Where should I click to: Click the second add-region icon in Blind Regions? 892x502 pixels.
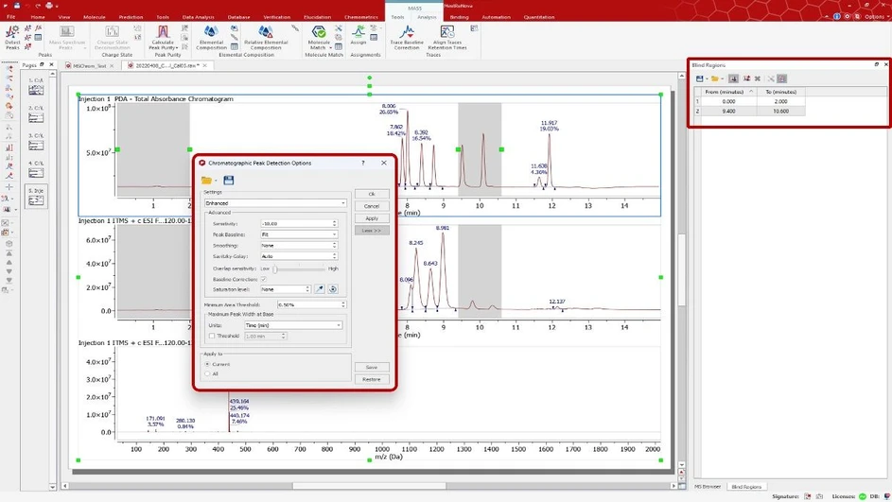746,78
